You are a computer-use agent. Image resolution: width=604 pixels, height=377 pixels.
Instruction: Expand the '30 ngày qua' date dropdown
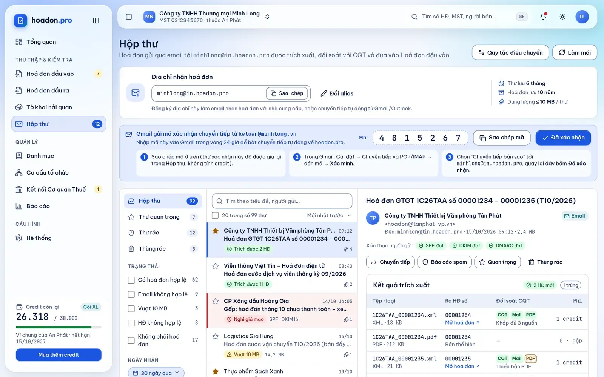tap(156, 373)
